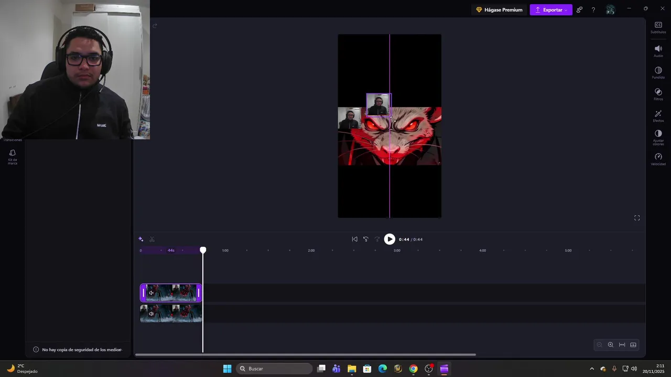Open the Subtítulos panel
This screenshot has width=671, height=377.
658,28
